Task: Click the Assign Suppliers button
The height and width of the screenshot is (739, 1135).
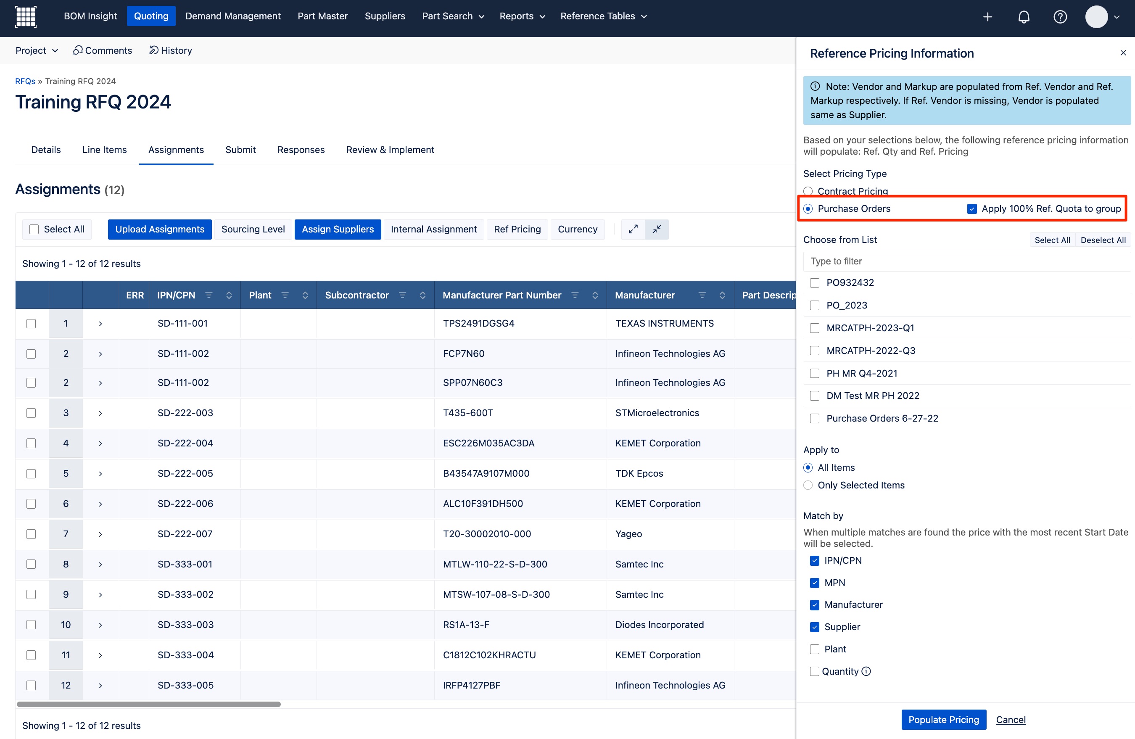Action: (x=338, y=230)
